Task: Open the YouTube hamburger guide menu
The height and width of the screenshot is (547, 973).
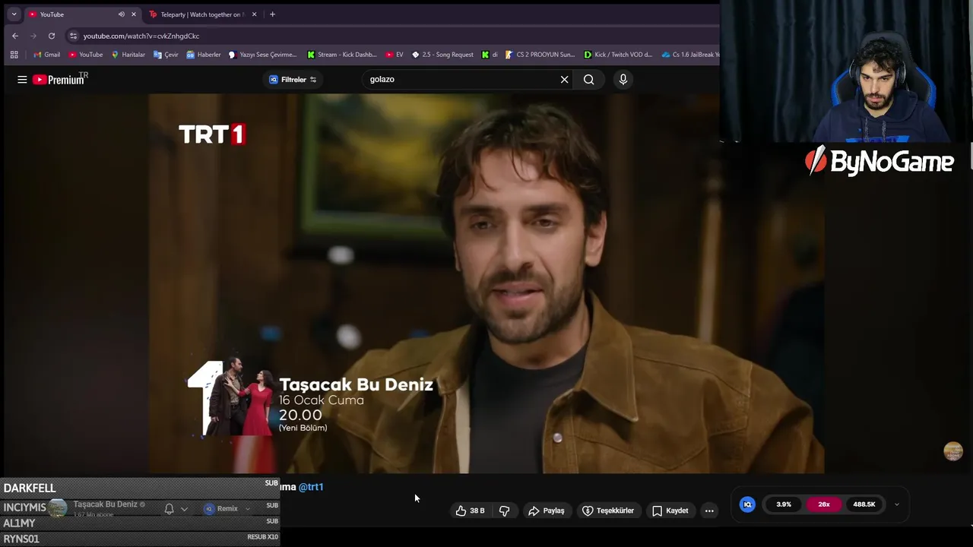Action: [x=22, y=79]
